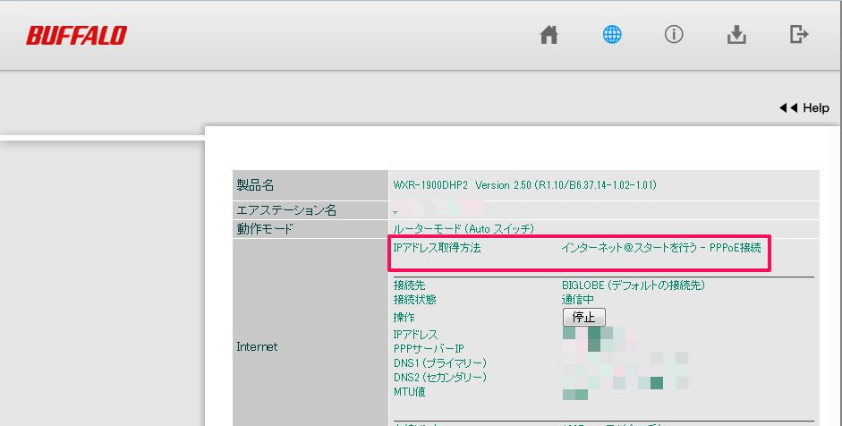Viewport: 842px width, 426px height.
Task: Select the blue globe Internet icon
Action: [x=612, y=34]
